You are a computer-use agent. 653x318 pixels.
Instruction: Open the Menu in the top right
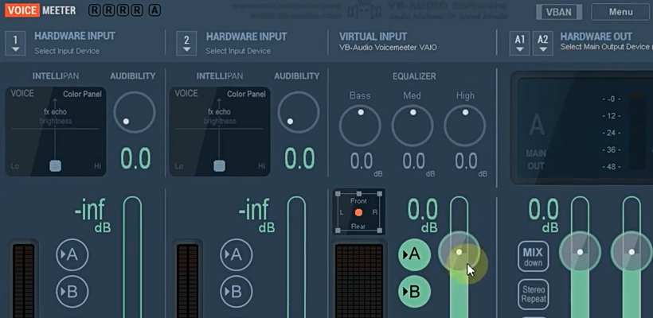click(620, 12)
